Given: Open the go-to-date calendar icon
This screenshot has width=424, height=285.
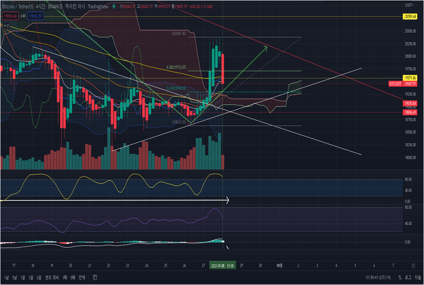Looking at the screenshot, I should 95,277.
